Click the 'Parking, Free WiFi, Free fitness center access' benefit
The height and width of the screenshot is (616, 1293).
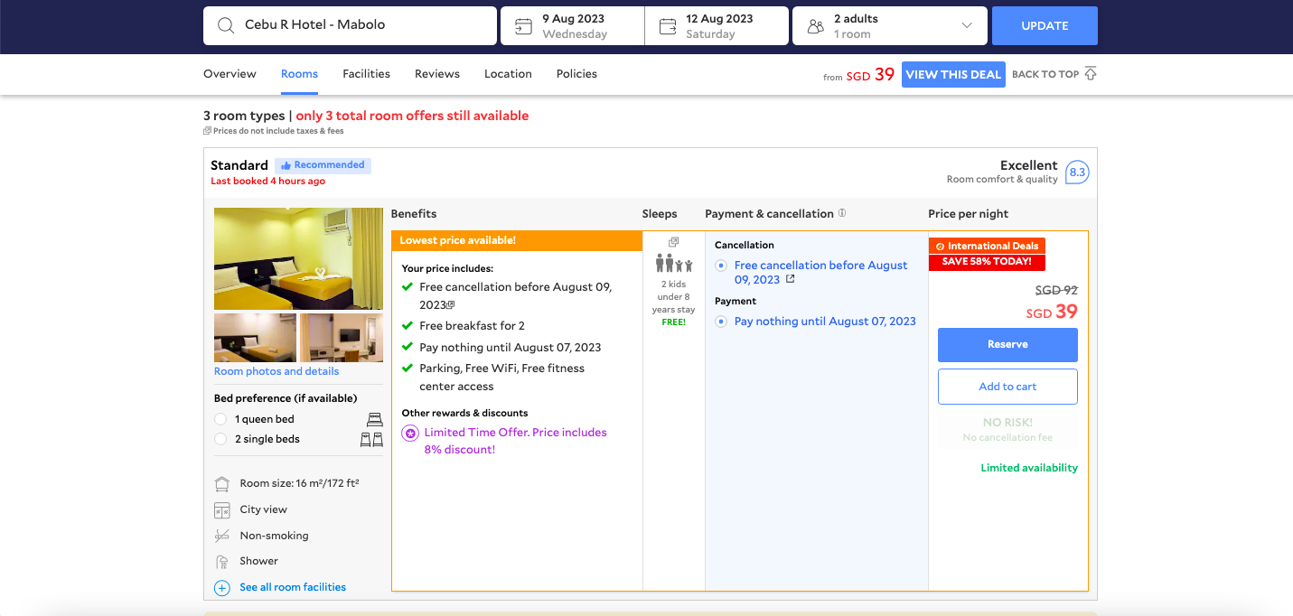[502, 378]
